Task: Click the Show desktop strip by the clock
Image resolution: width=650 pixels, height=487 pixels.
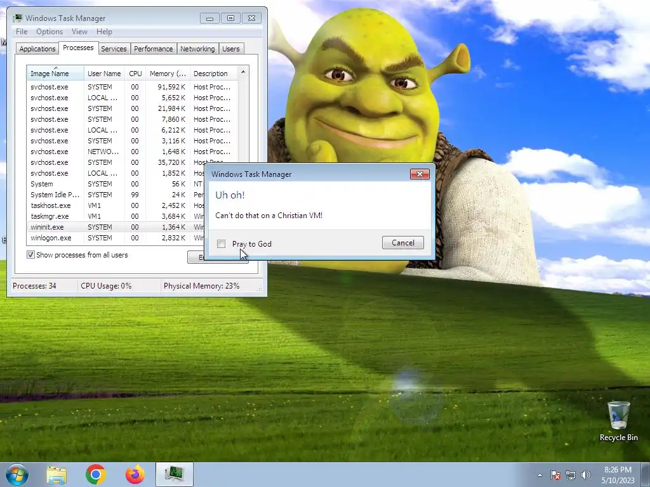Action: [x=646, y=474]
